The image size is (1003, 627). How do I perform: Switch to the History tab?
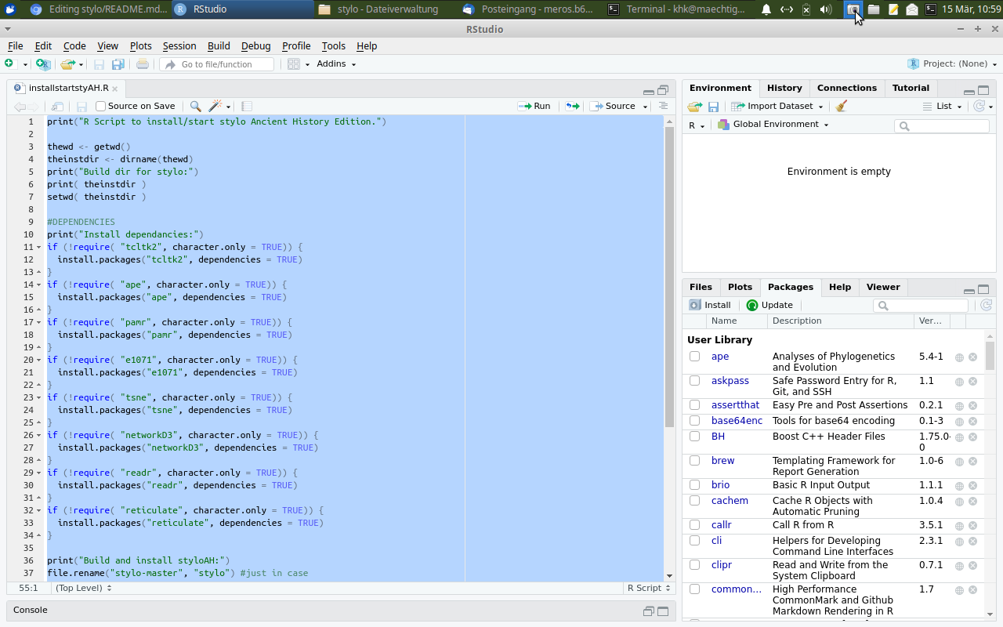click(x=784, y=88)
